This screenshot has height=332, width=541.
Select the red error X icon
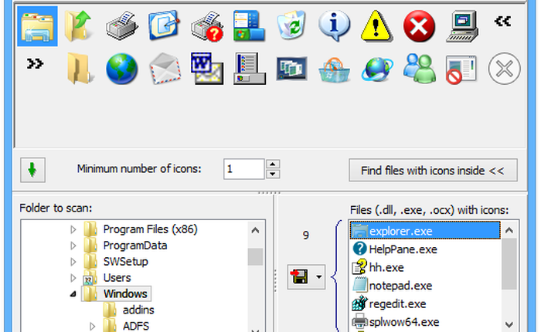pos(419,26)
